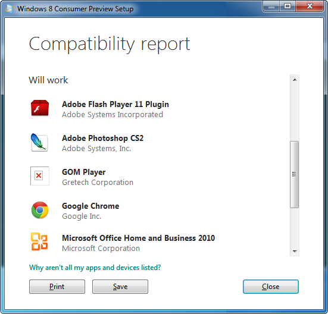The image size is (328, 314).
Task: Select 'Google Chrome' entry name
Action: 90,206
